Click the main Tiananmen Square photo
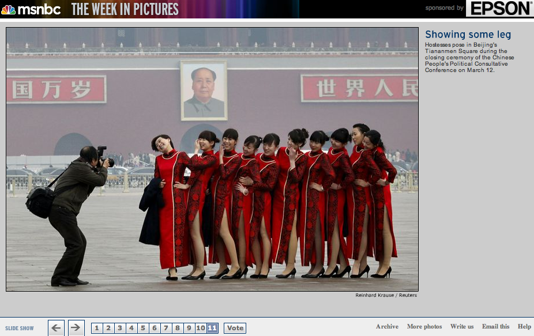 [212, 159]
